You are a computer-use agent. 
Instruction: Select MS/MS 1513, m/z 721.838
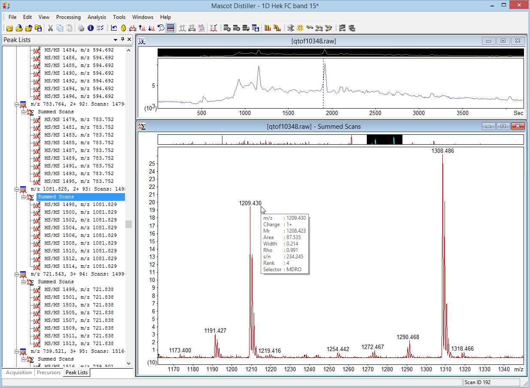coord(79,343)
